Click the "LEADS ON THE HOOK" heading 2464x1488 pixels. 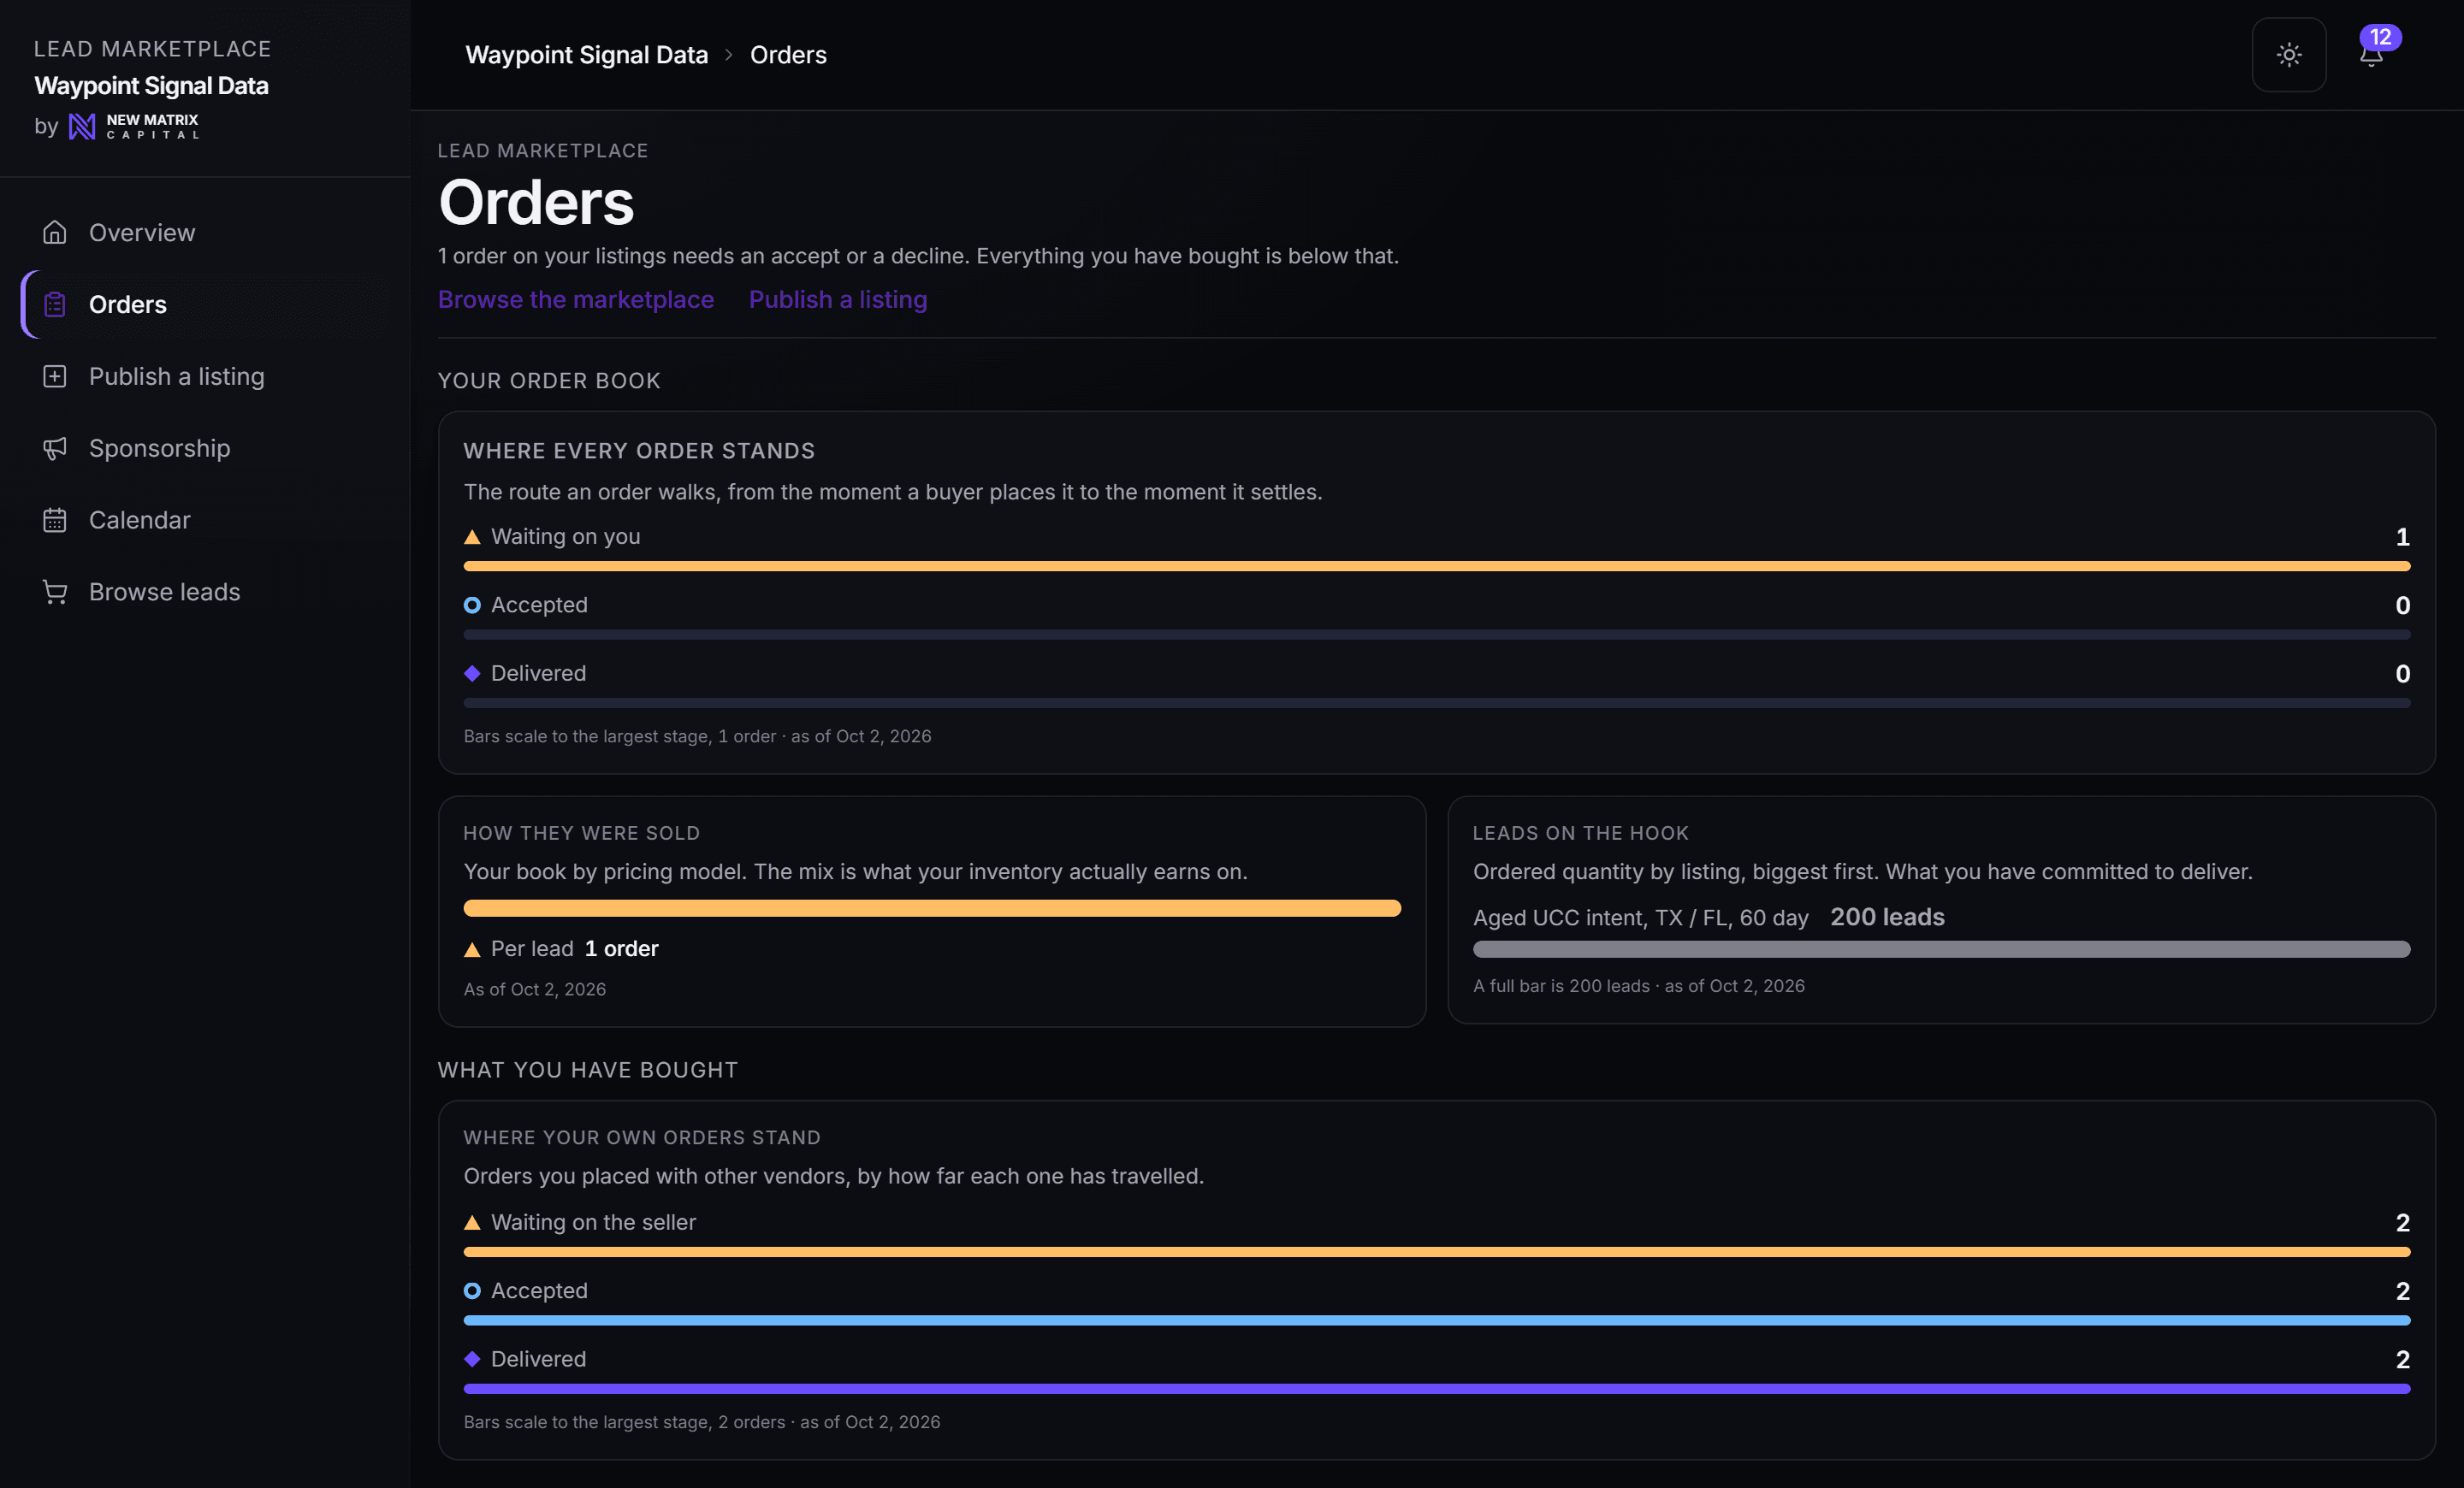click(x=1580, y=832)
